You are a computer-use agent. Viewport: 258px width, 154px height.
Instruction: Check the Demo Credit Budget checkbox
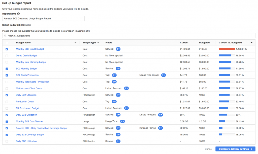pos(7,56)
